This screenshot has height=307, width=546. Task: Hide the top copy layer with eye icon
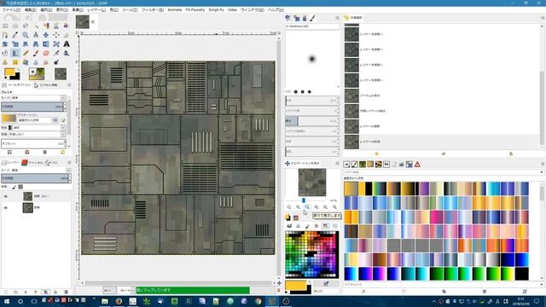point(5,197)
